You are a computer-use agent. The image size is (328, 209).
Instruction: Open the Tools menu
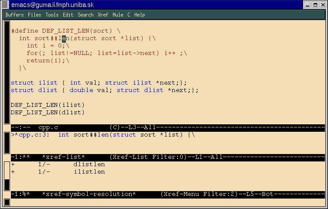coord(52,15)
